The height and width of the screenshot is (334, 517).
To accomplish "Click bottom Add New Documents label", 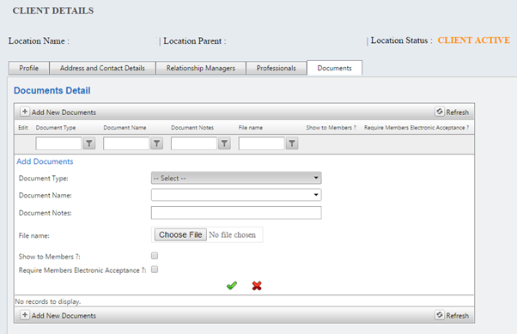I will (64, 315).
